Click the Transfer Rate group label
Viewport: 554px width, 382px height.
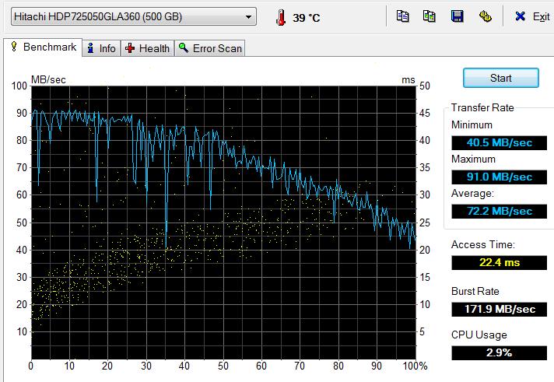coord(482,107)
